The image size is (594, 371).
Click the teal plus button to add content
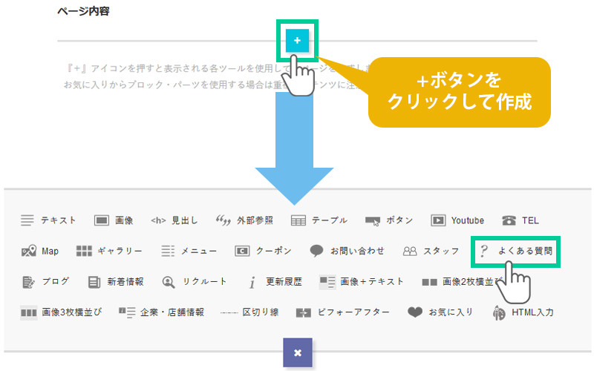coord(297,41)
